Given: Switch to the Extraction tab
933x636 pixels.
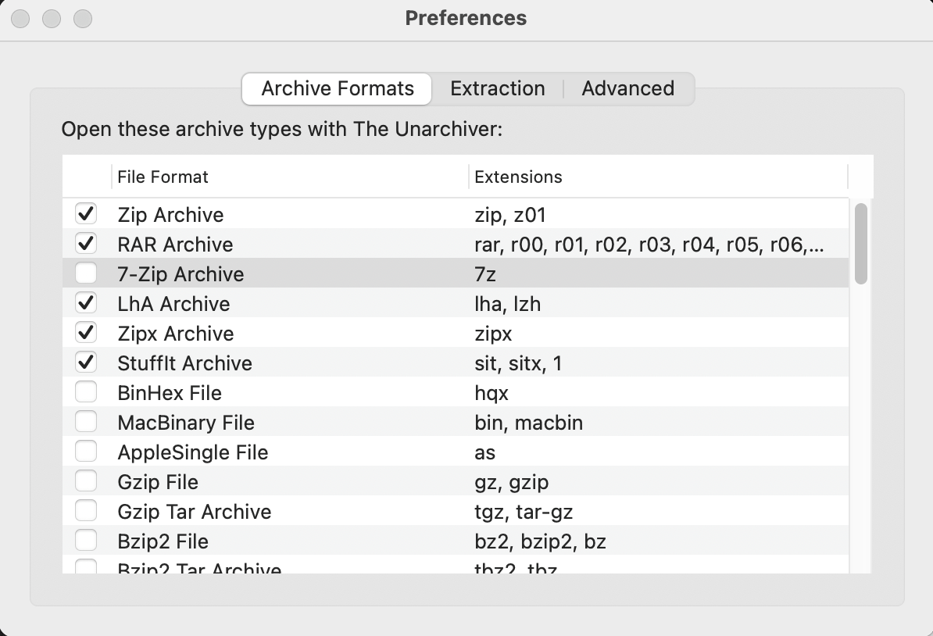Looking at the screenshot, I should pos(497,88).
